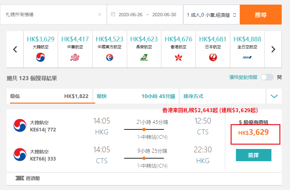Click the Korean Air logo for KE614
The width and height of the screenshot is (290, 190).
[x=20, y=125]
